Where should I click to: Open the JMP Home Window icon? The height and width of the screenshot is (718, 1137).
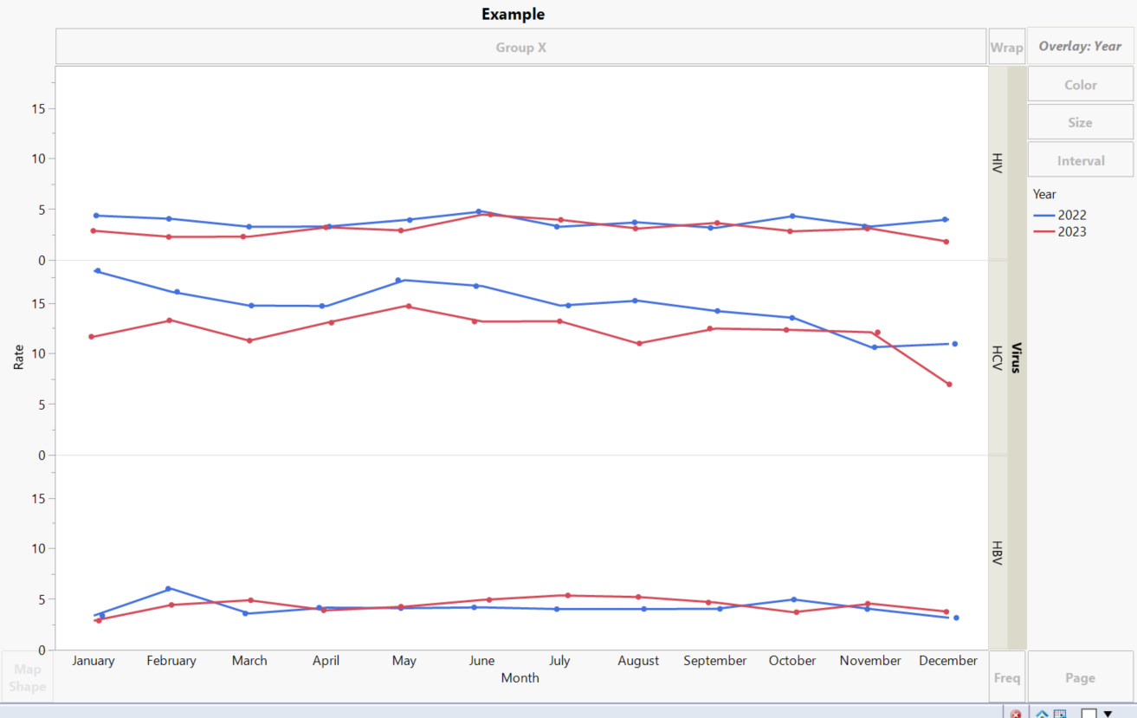(x=1042, y=714)
